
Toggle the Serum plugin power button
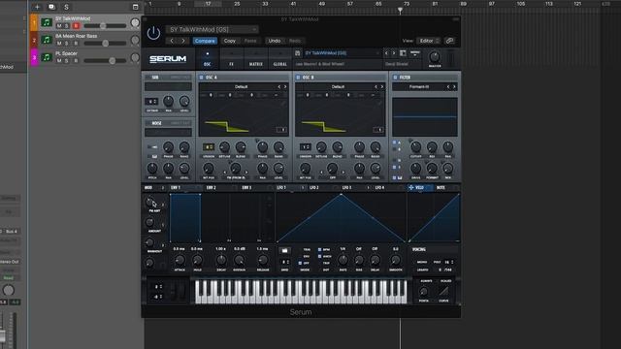coord(153,33)
